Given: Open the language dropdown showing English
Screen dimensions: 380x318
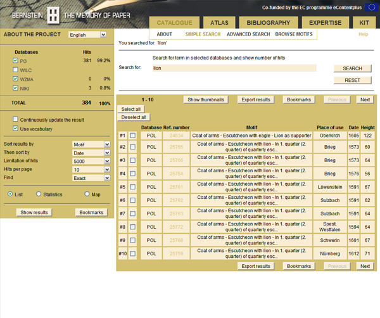Looking at the screenshot, I should click(87, 35).
